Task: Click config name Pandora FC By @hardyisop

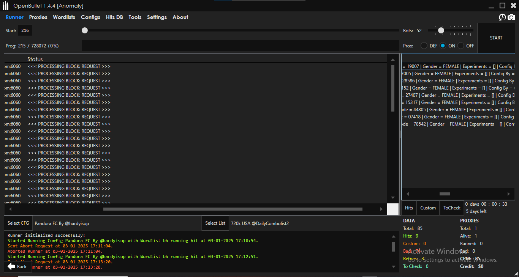Action: (62, 223)
